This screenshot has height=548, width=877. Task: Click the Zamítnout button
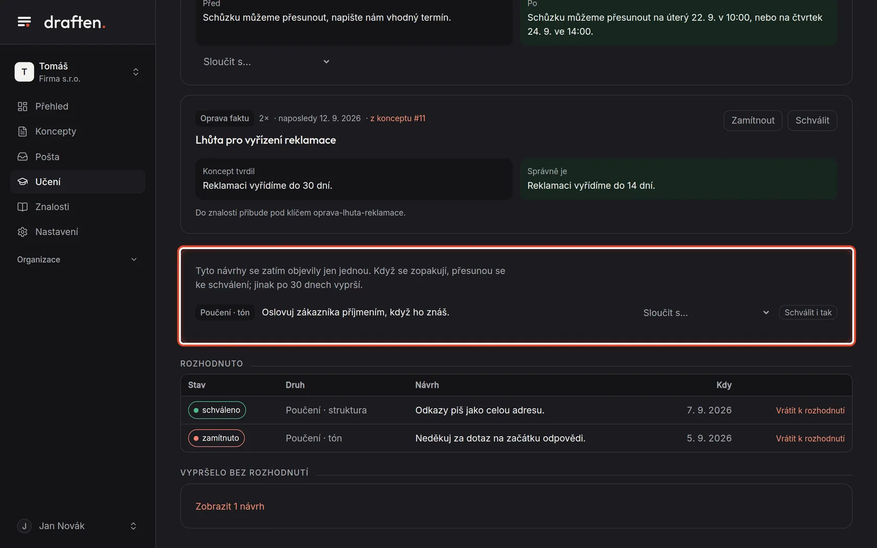[x=753, y=121]
